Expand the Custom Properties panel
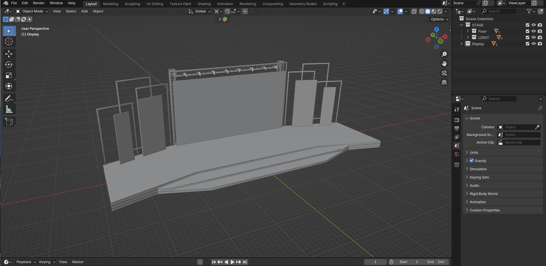 pos(503,210)
